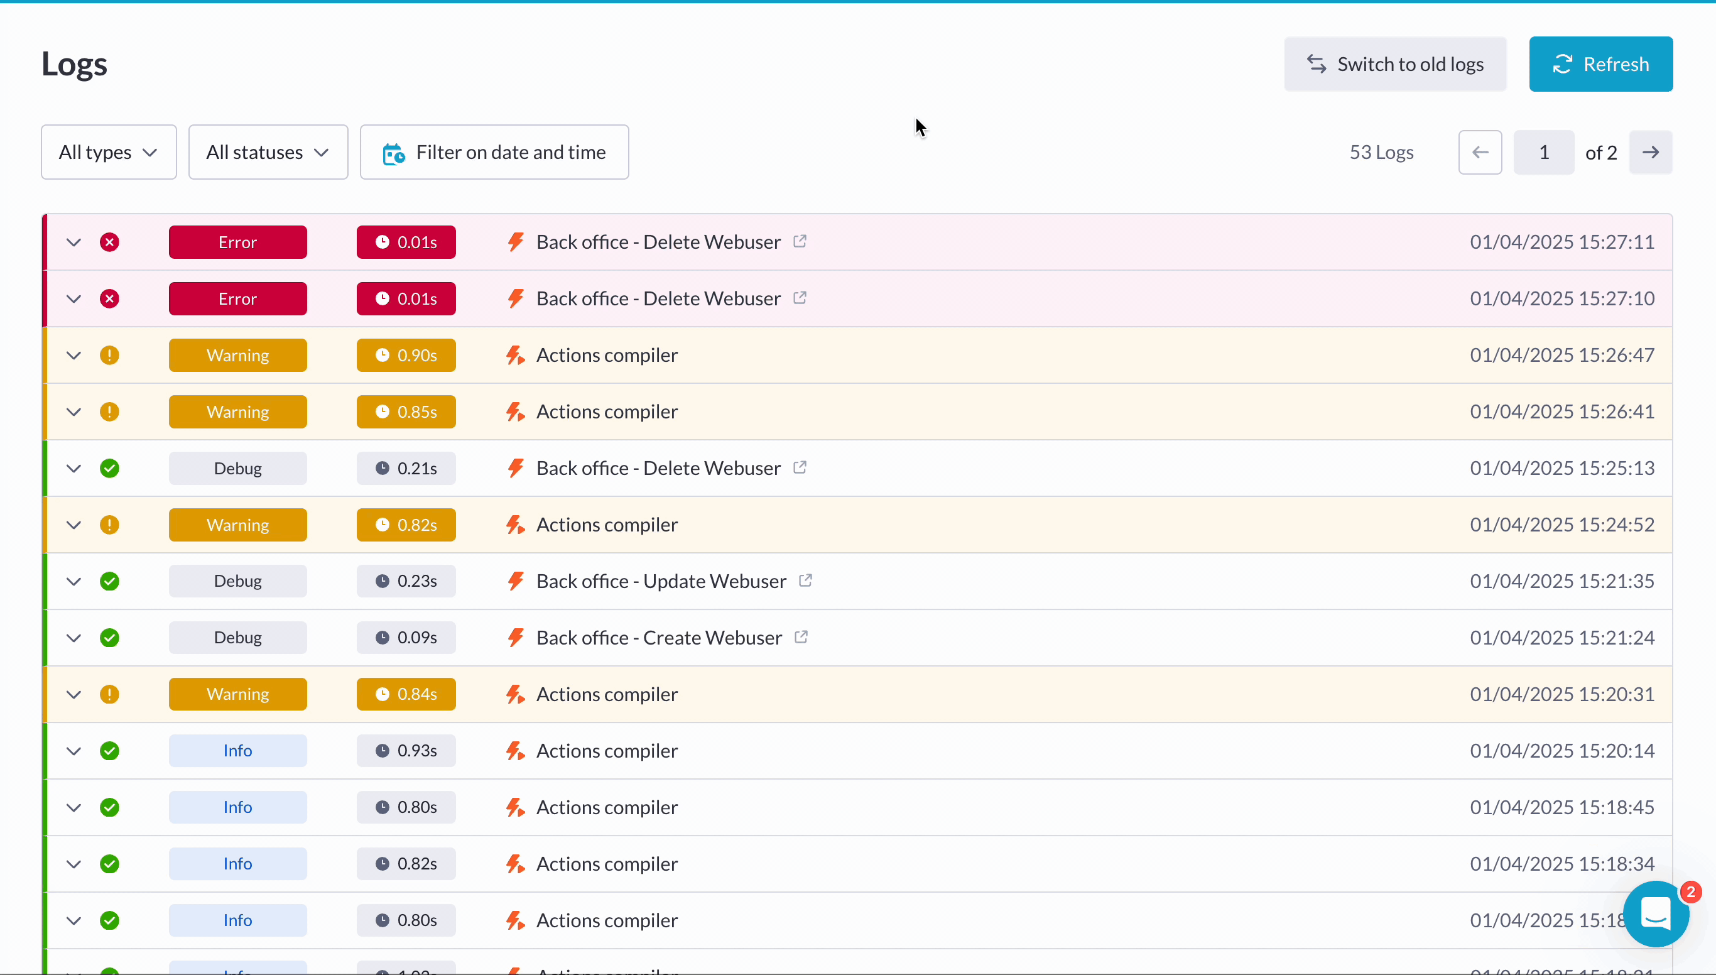
Task: Click the 0.23s duration badge
Action: (x=406, y=581)
